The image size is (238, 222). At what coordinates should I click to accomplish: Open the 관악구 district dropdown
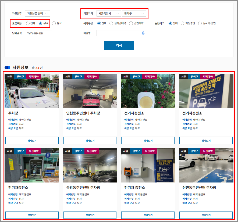pyautogui.click(x=134, y=13)
